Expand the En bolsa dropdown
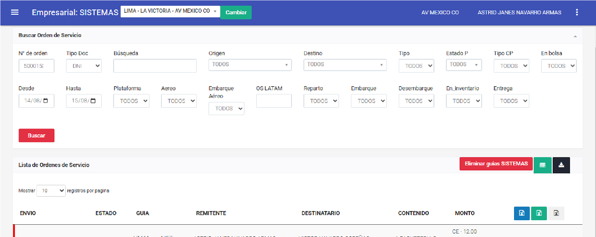The image size is (596, 237). point(558,66)
